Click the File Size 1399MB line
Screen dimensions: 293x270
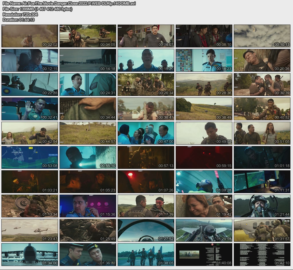[37, 9]
